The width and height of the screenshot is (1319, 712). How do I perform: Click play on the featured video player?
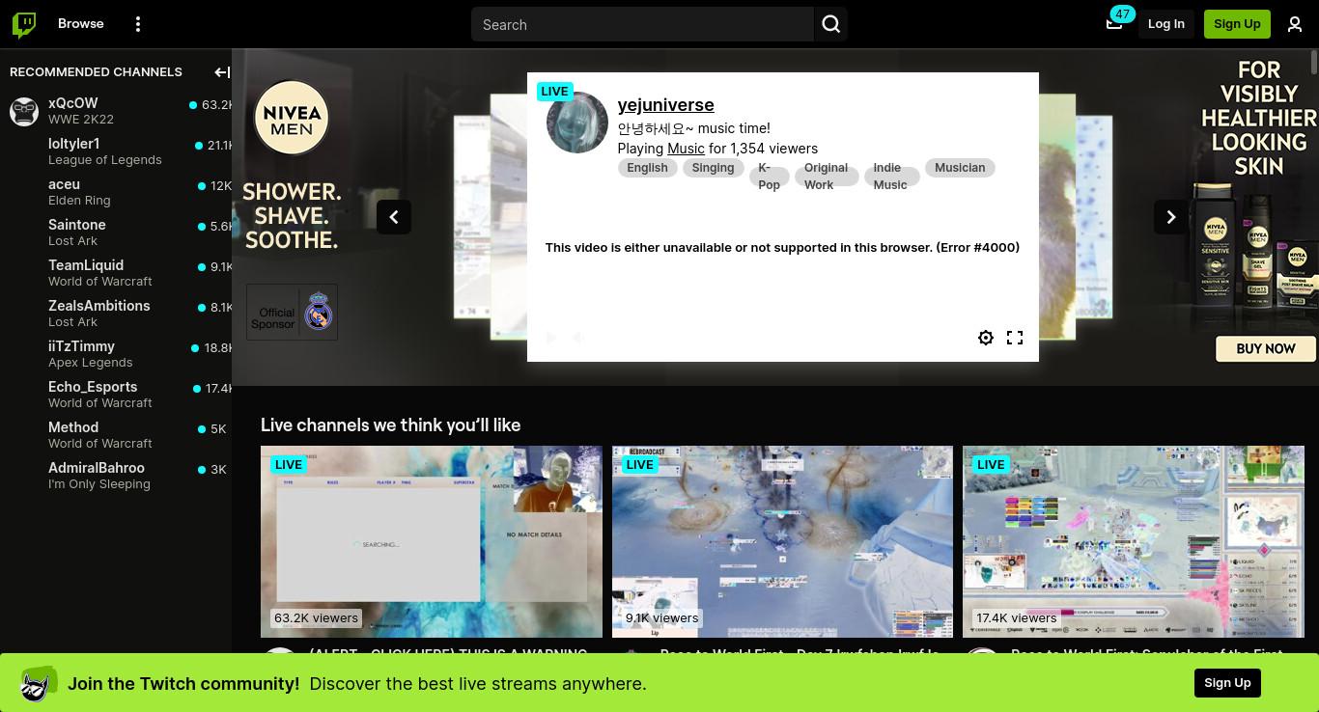(551, 338)
